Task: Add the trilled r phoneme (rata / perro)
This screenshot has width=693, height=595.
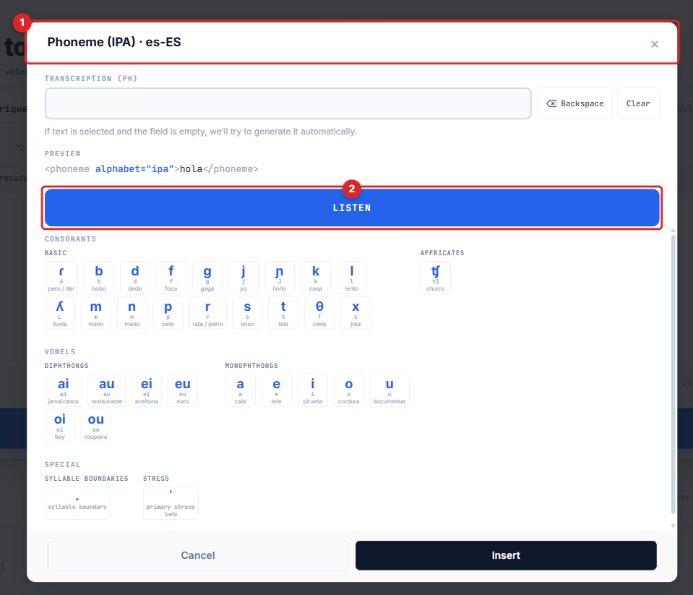Action: pyautogui.click(x=207, y=313)
